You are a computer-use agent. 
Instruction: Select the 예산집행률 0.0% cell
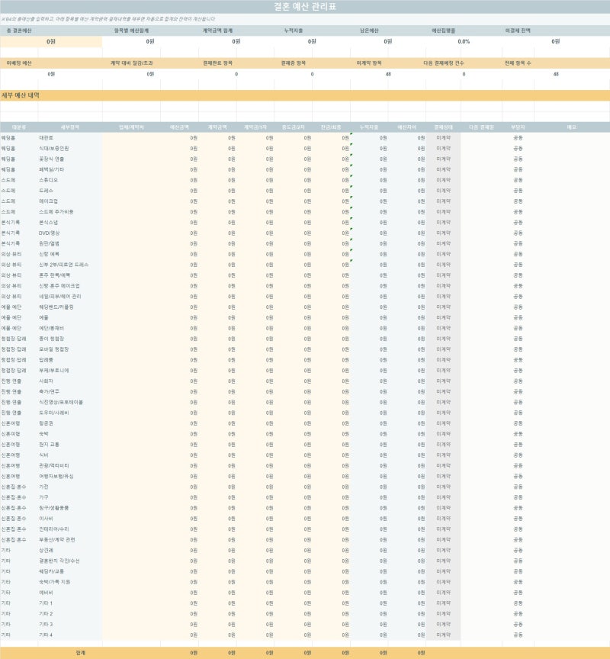[464, 42]
